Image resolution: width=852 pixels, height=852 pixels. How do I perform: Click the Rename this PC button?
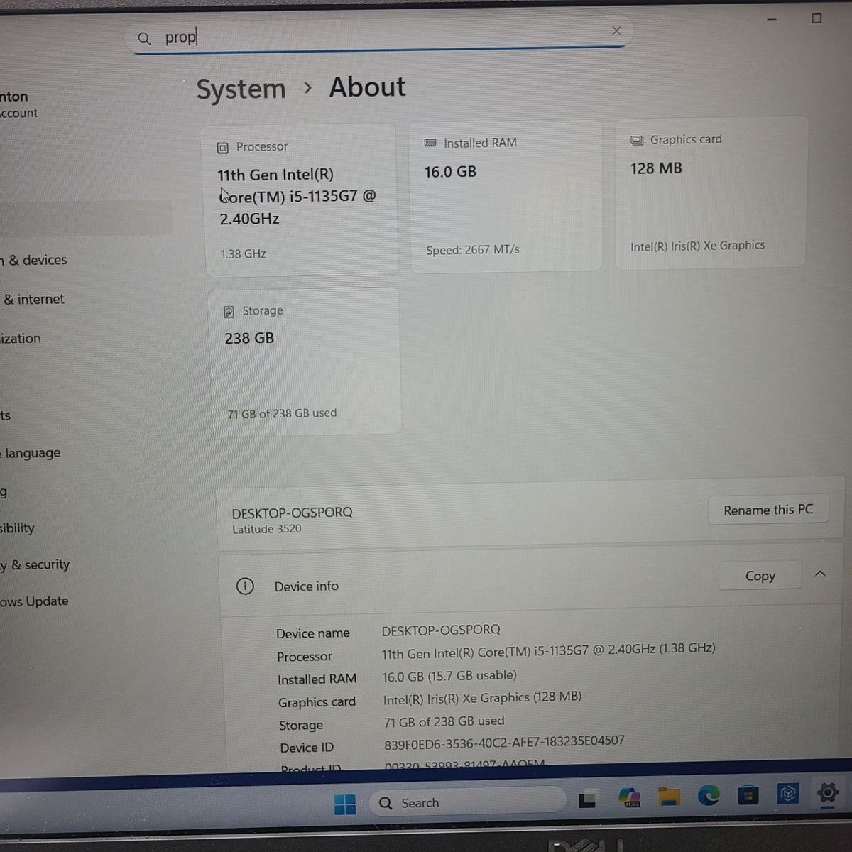click(768, 510)
